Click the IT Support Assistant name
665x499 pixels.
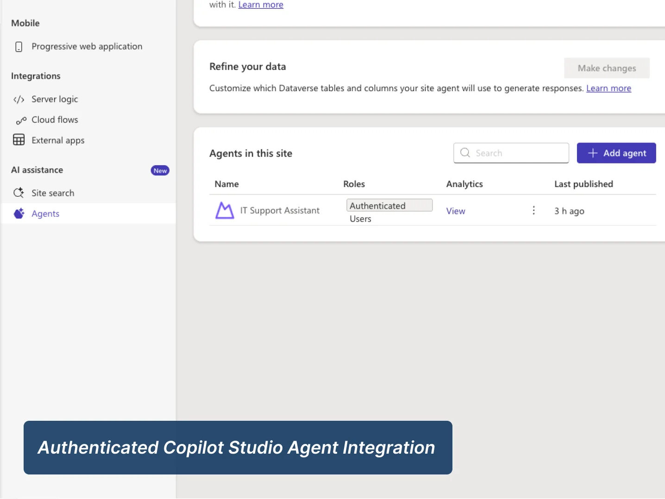tap(280, 211)
